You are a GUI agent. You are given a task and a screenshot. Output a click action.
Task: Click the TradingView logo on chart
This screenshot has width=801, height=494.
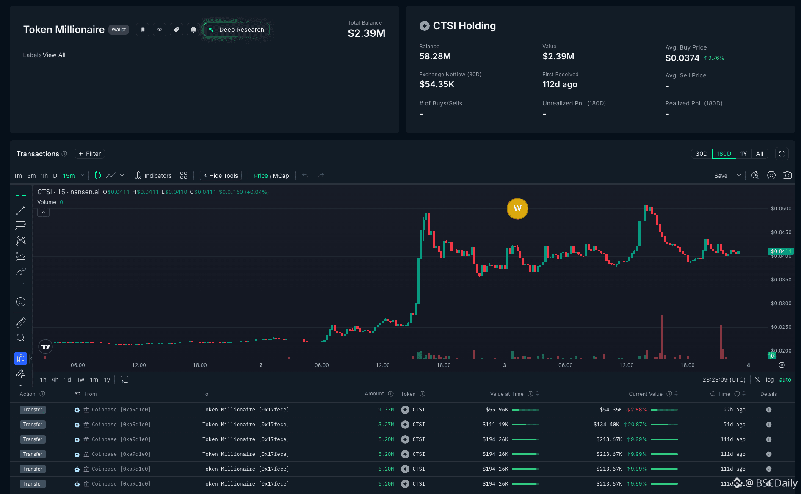pos(46,347)
